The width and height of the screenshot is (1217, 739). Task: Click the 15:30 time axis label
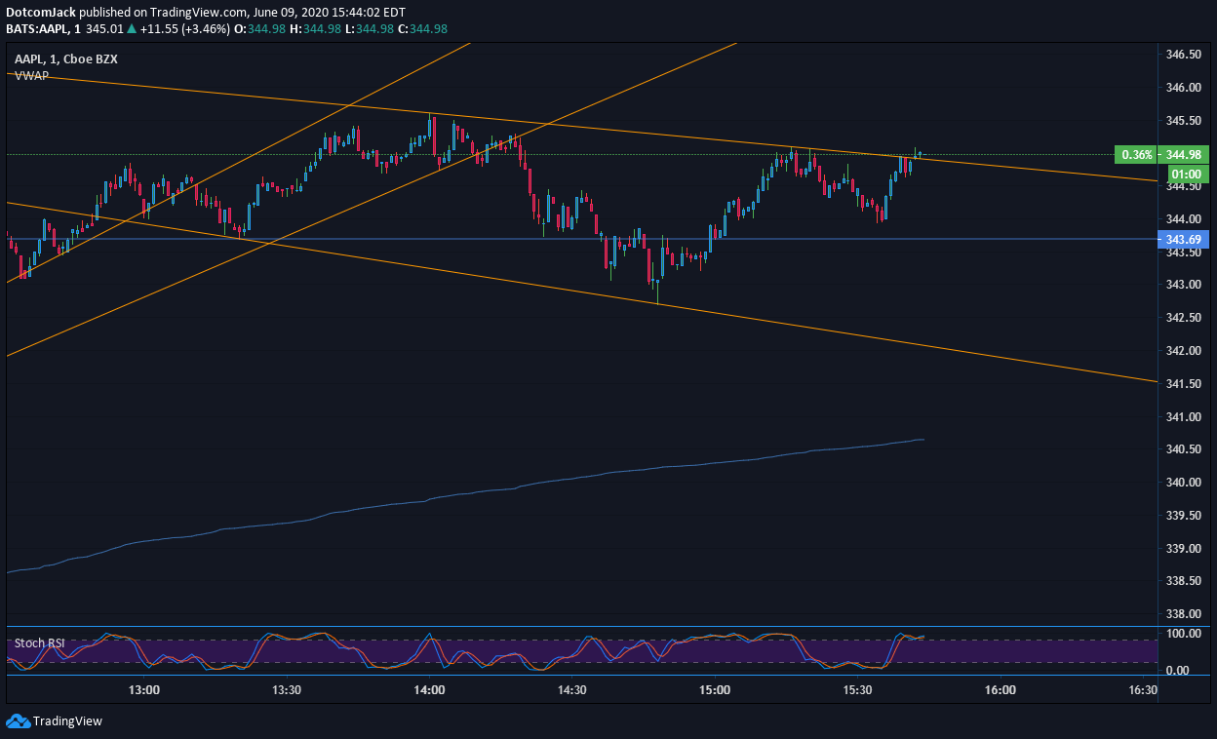point(857,690)
